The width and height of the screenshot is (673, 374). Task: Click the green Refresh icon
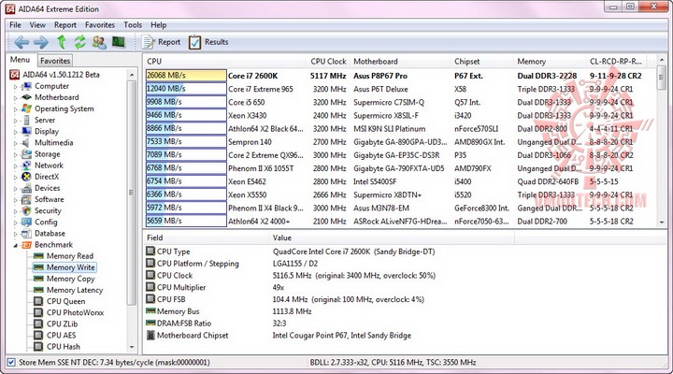pos(79,42)
